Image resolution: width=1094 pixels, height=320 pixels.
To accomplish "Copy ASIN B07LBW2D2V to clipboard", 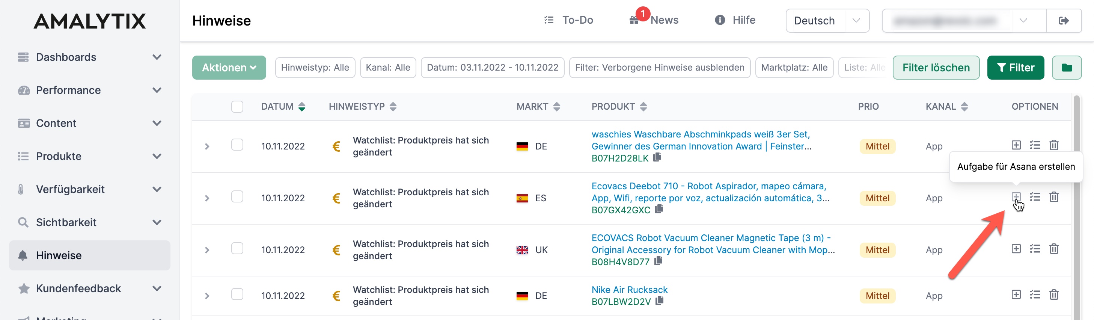I will (x=659, y=301).
